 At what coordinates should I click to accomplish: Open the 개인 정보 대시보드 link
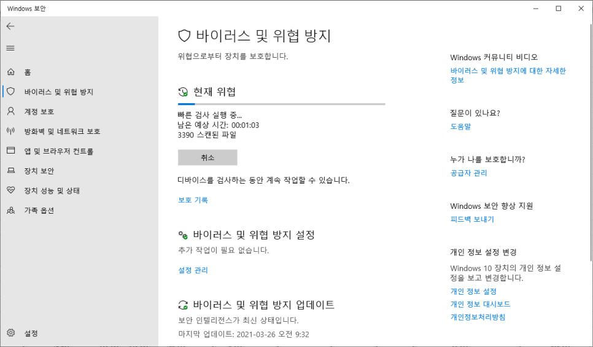point(480,304)
